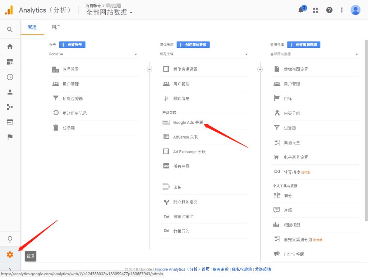
Task: Click the 创建数据视图 button
Action: (304, 45)
